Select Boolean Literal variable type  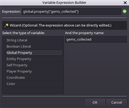35,47
